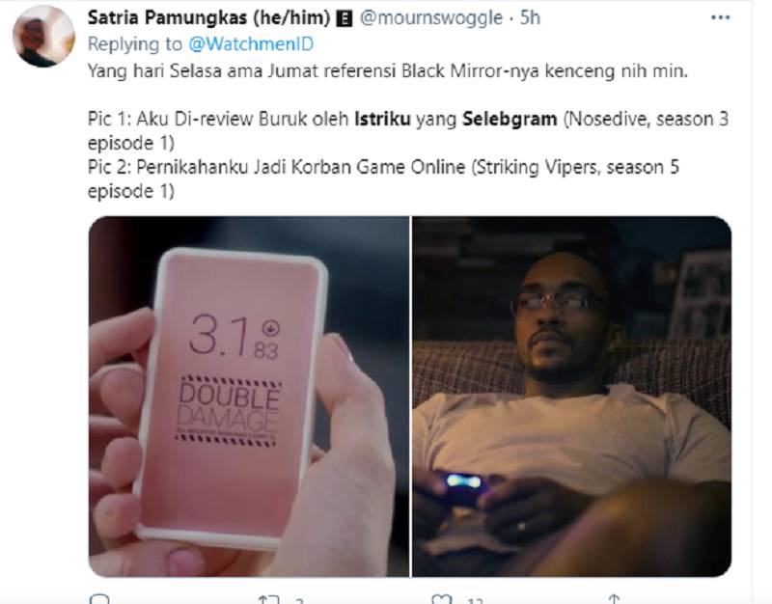772x604 pixels.
Task: Click the reply speech bubble icon
Action: click(99, 599)
